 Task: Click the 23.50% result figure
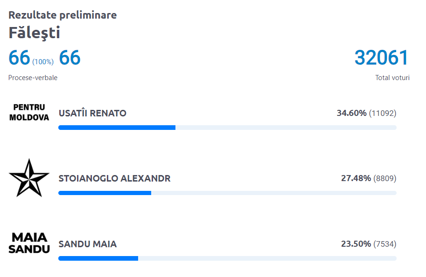point(356,244)
